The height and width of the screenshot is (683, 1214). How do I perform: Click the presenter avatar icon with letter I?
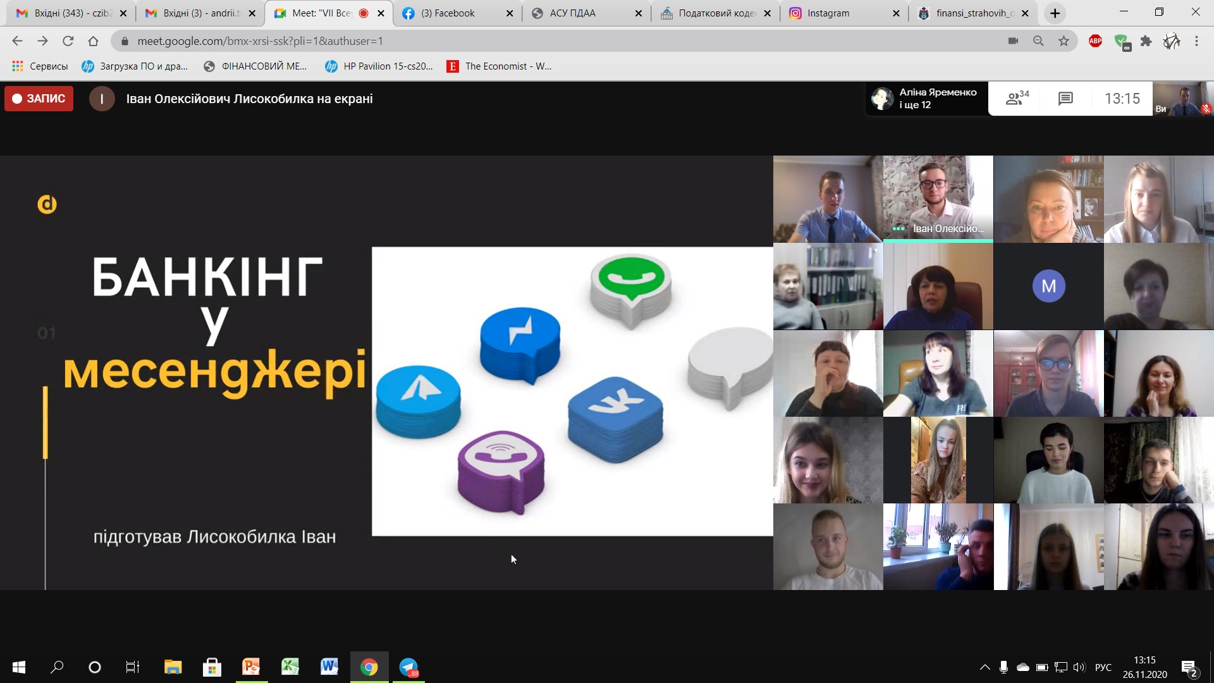click(102, 99)
